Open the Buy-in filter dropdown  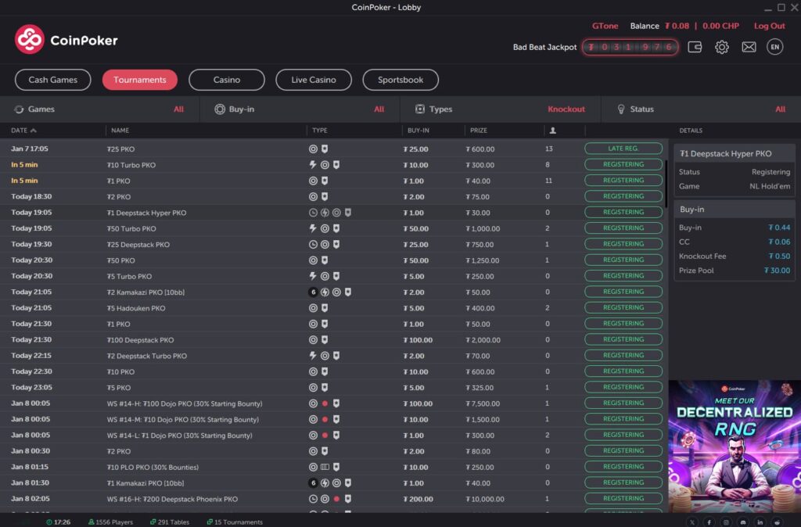[297, 109]
